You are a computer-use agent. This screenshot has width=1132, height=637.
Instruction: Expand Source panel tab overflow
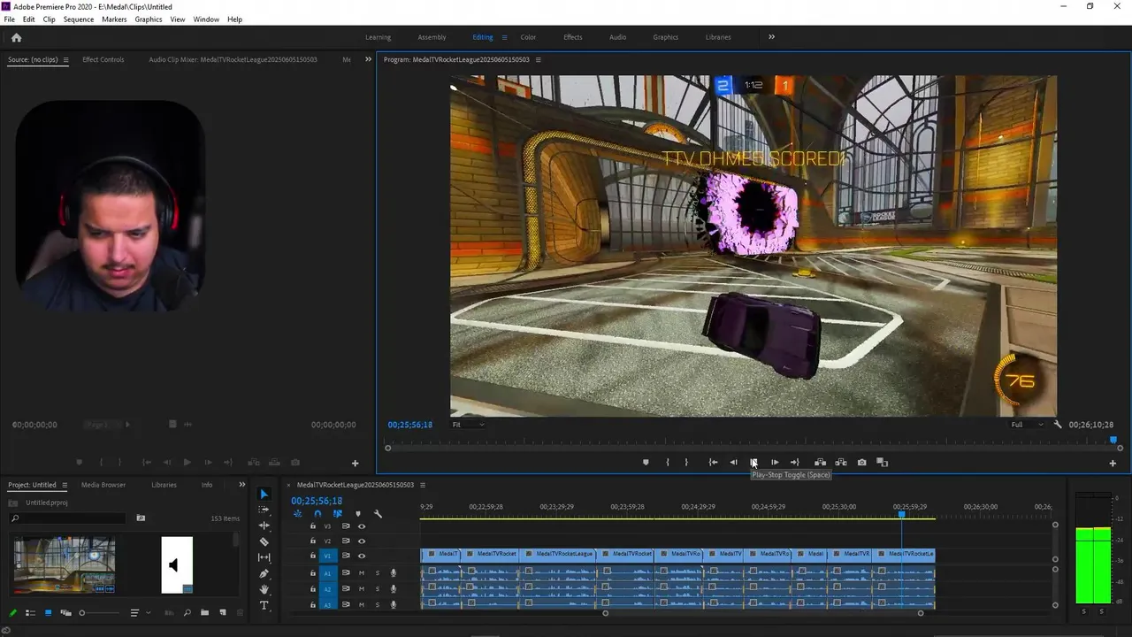[368, 59]
